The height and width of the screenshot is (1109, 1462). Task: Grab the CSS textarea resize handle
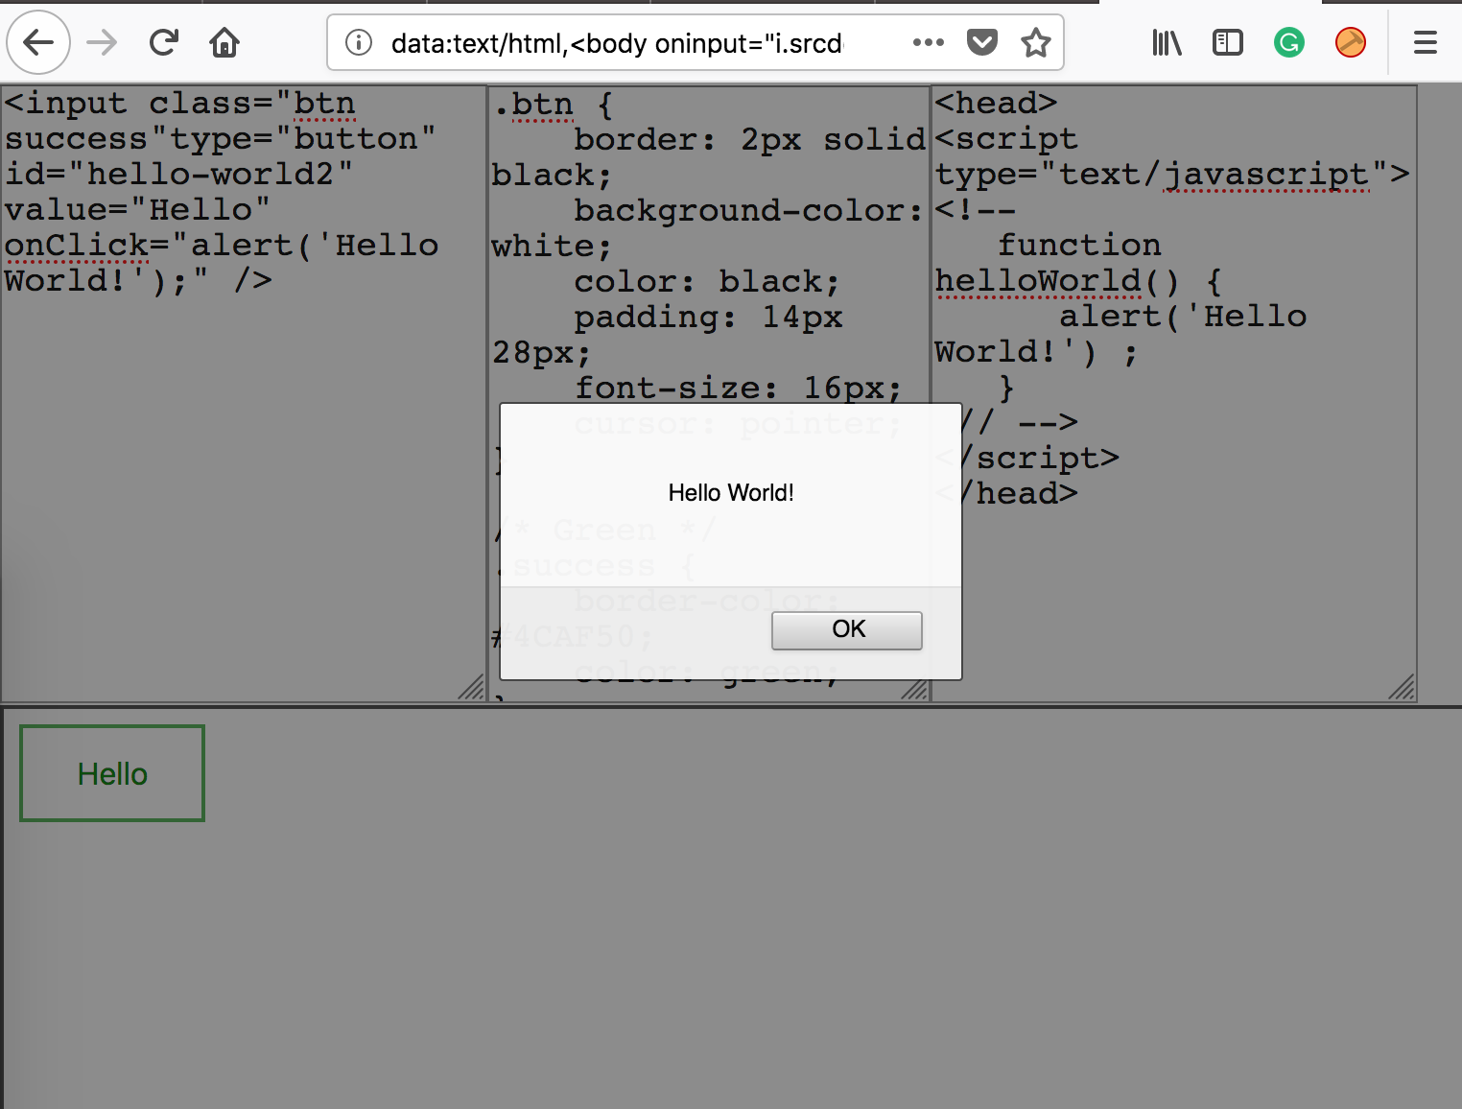(x=916, y=689)
